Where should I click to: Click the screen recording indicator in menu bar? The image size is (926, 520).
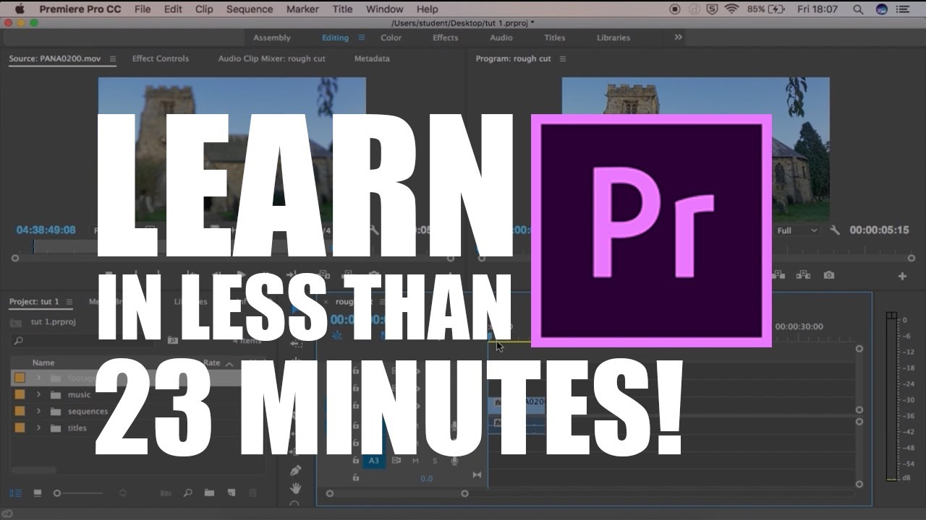coord(675,9)
